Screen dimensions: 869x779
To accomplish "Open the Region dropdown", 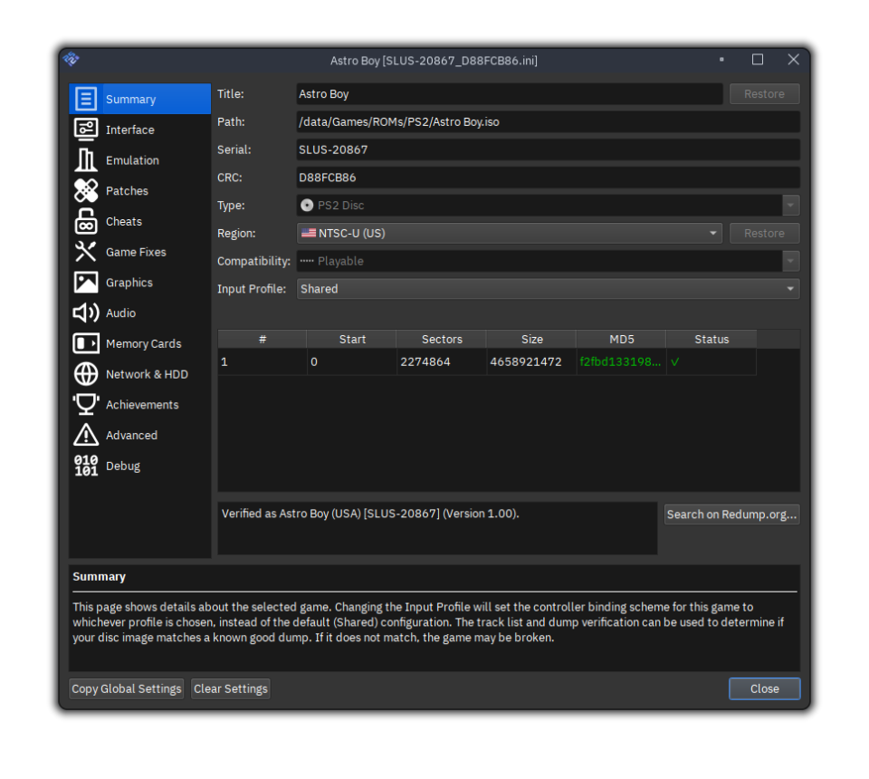I will point(713,233).
